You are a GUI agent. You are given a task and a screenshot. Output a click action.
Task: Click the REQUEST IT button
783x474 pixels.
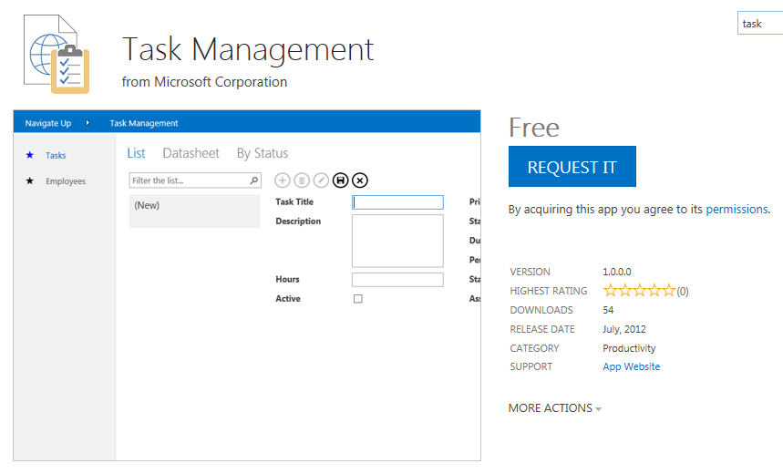(x=572, y=166)
